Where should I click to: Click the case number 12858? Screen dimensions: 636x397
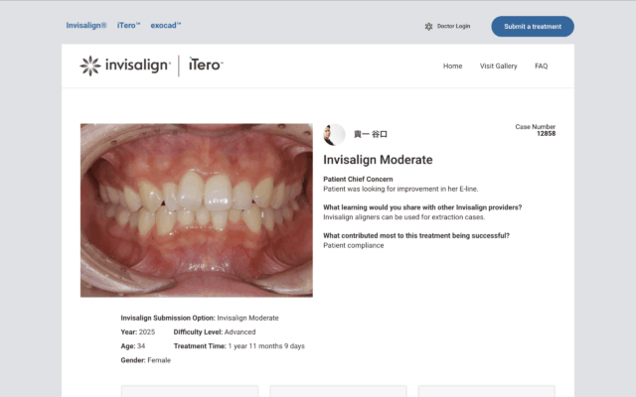point(546,133)
